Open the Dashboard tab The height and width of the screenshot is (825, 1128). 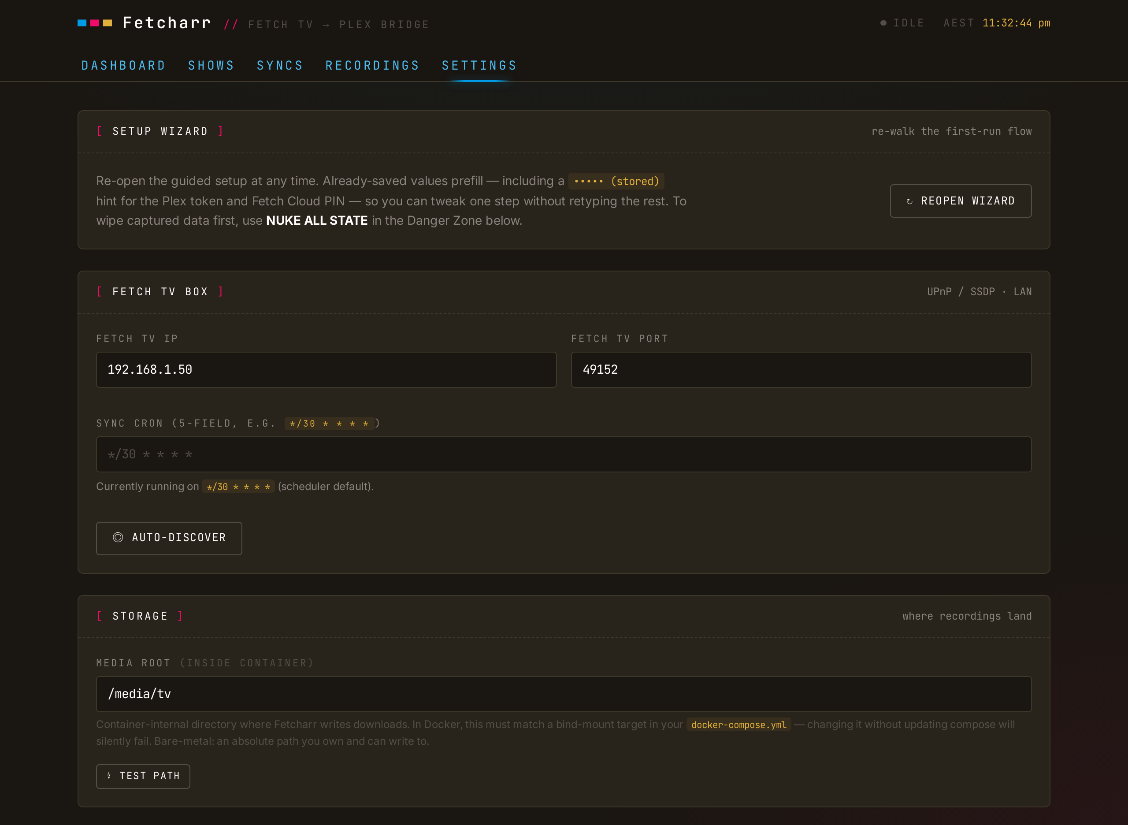(x=123, y=65)
